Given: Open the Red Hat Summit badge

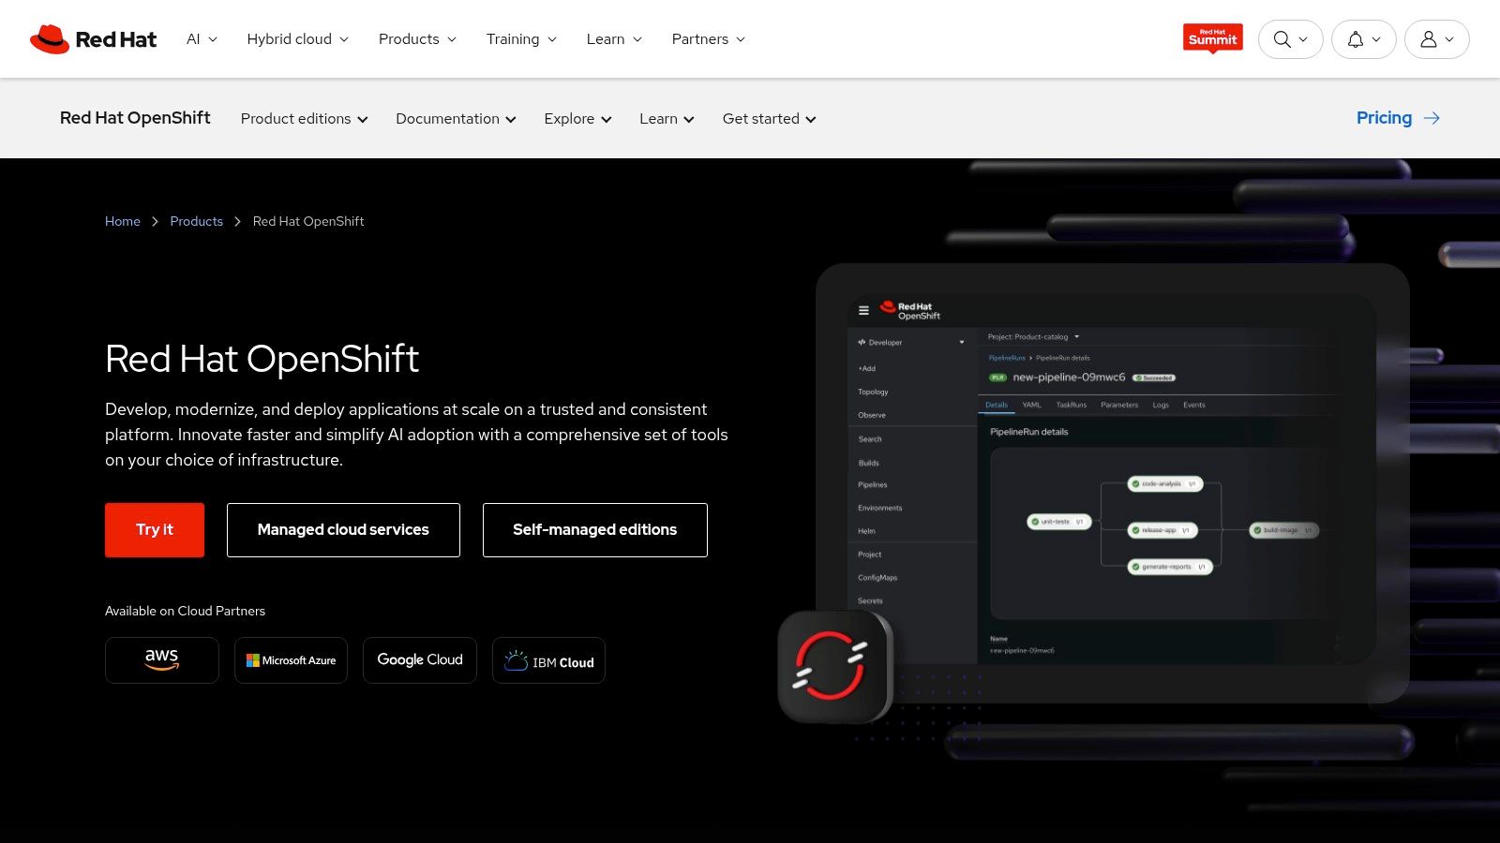Looking at the screenshot, I should [x=1212, y=38].
